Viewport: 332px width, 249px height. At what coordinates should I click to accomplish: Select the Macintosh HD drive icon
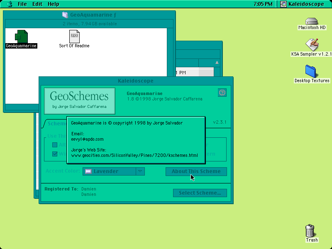pos(312,21)
